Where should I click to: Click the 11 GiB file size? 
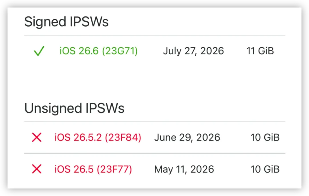pyautogui.click(x=260, y=51)
